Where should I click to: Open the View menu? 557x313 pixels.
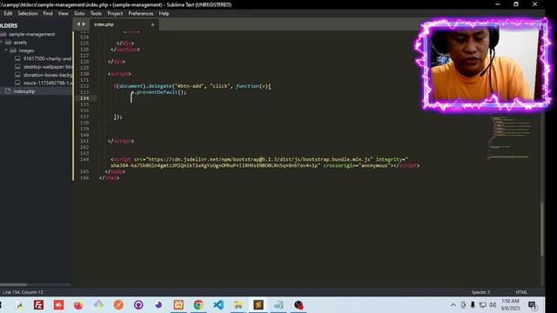pos(64,14)
